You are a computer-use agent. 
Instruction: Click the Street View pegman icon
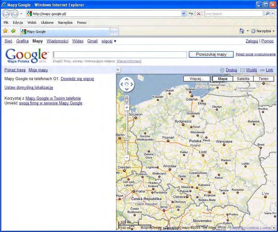[127, 100]
